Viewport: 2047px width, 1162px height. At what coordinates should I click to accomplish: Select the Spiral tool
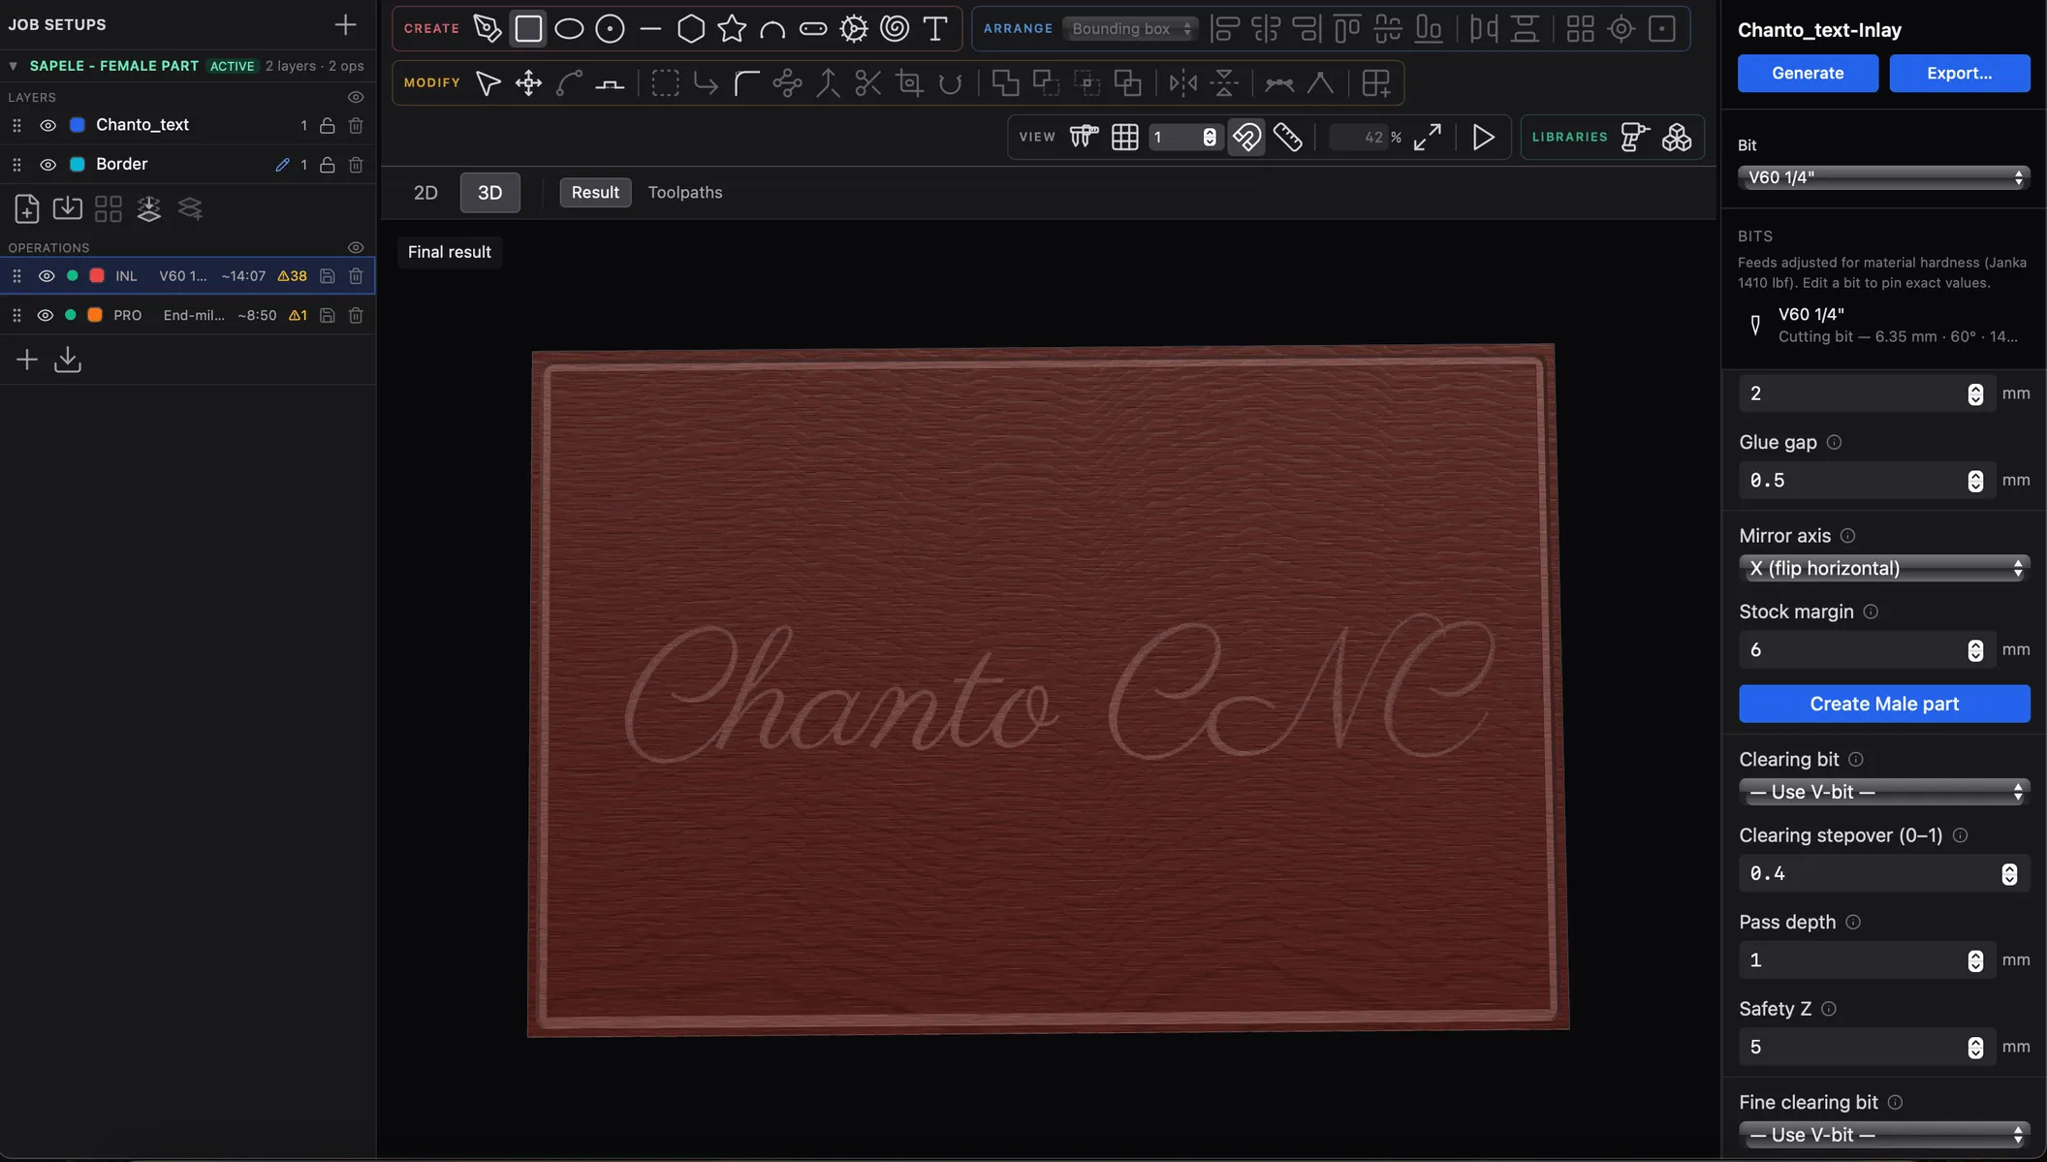895,28
